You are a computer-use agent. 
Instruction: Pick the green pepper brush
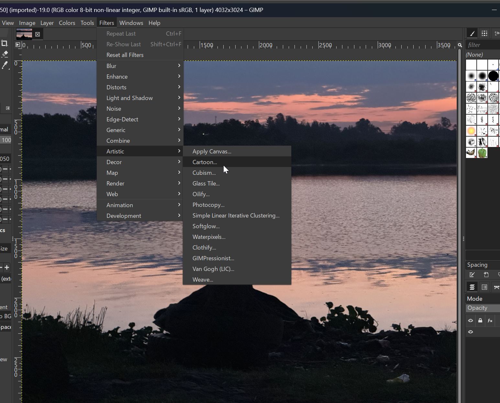coord(482,153)
